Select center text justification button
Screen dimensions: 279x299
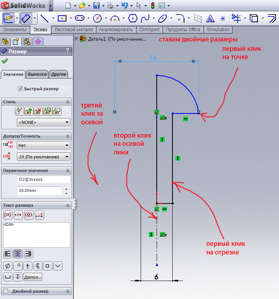click(18, 254)
